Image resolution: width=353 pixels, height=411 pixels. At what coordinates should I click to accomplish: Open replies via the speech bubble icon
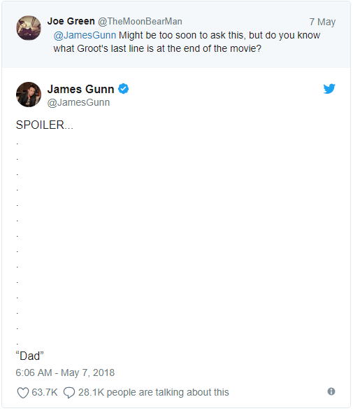[69, 393]
